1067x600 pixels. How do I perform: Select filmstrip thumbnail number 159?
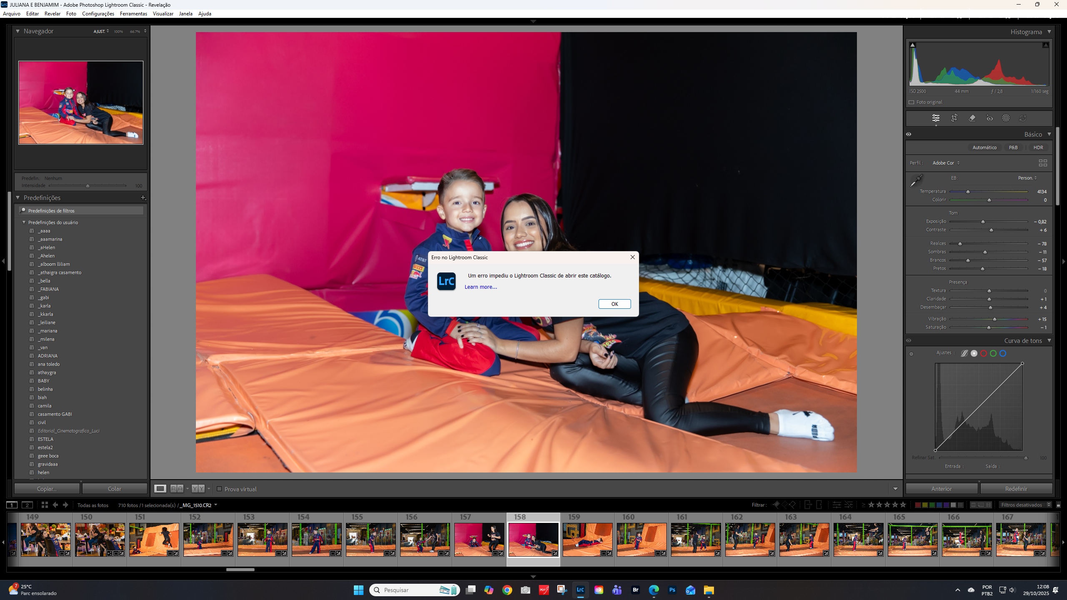[x=587, y=540]
